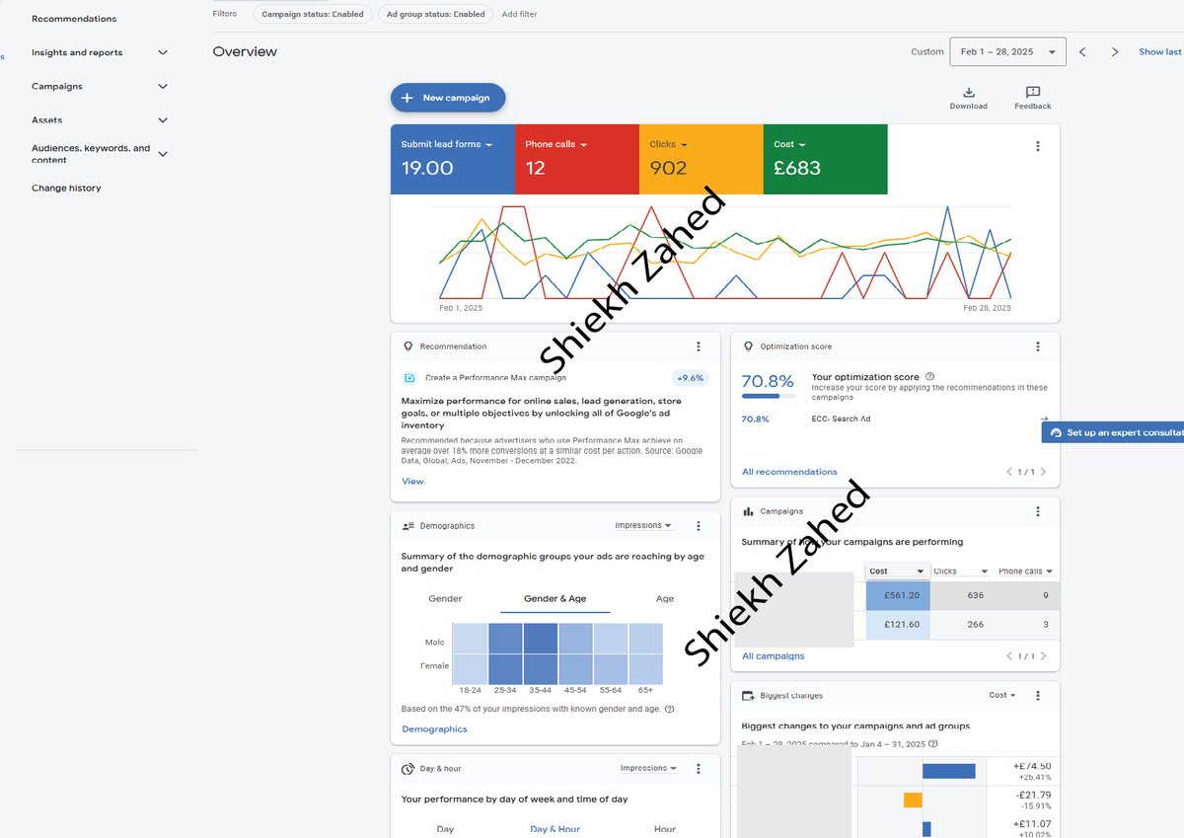Click the Optimization score lightbulb icon
Viewport: 1184px width, 838px height.
click(x=748, y=346)
